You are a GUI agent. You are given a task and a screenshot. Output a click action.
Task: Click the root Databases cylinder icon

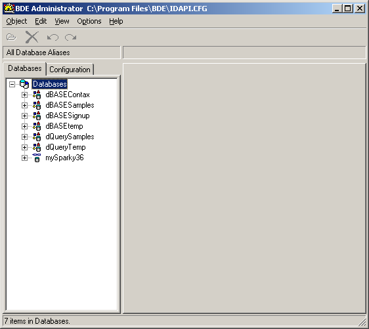tap(24, 84)
